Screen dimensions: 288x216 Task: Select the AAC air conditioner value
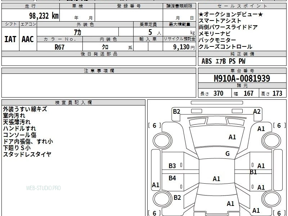28,39
